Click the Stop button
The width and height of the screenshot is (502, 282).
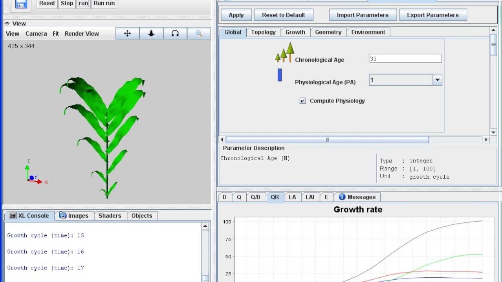[67, 4]
